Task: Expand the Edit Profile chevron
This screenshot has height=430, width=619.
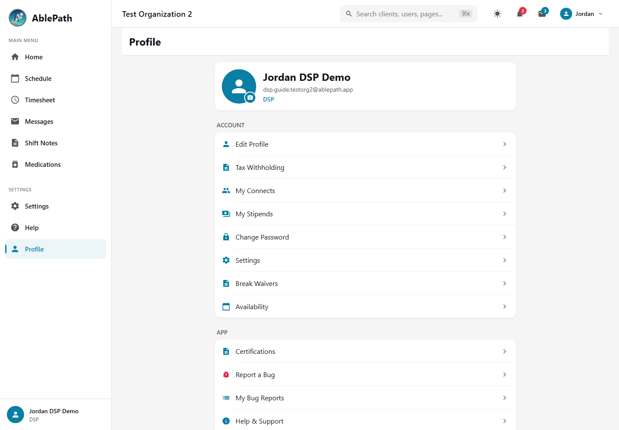Action: click(x=505, y=144)
